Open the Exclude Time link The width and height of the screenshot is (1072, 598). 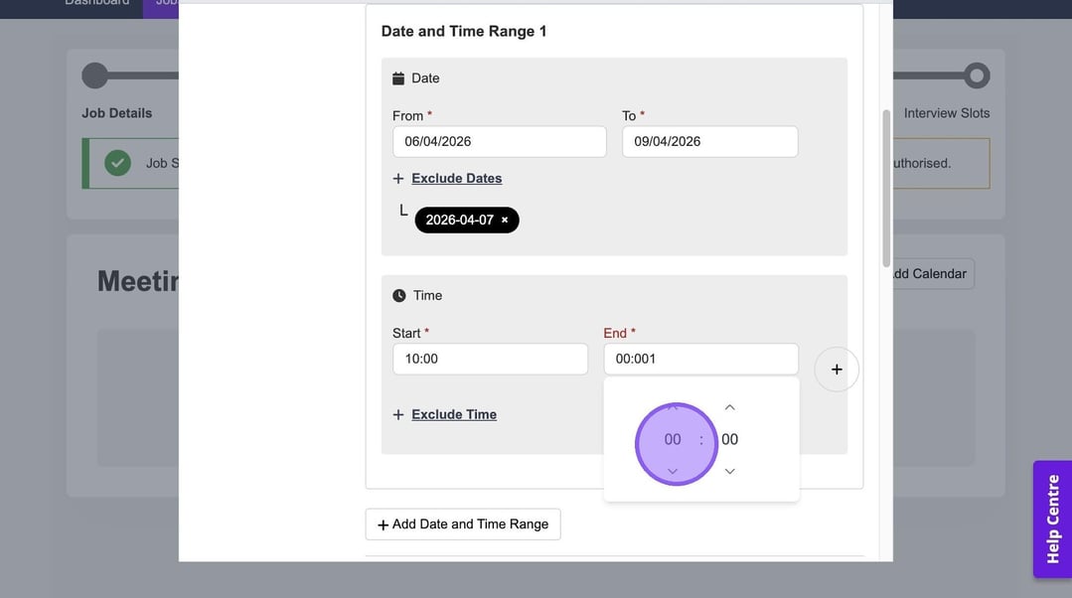(x=454, y=415)
